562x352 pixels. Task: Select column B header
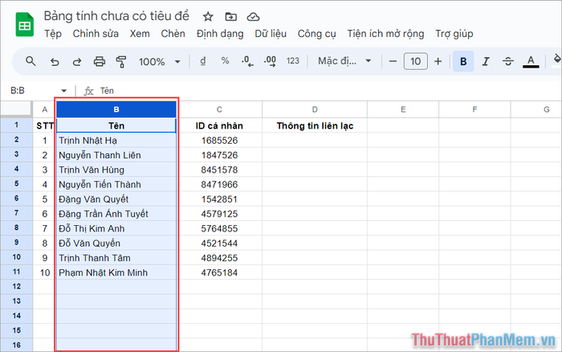pyautogui.click(x=116, y=109)
